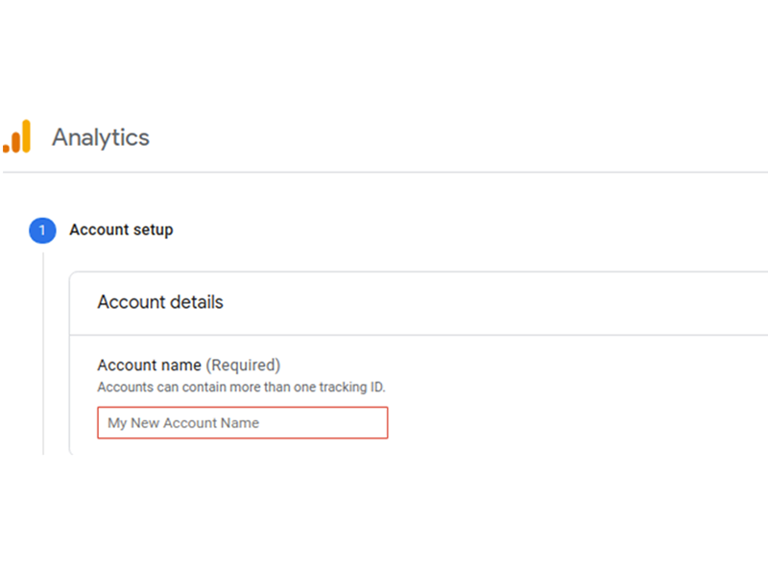Click the Analytics product title

point(101,137)
